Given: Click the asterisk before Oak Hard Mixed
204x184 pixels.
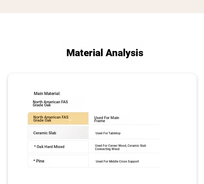Looking at the screenshot, I should coord(35,147).
